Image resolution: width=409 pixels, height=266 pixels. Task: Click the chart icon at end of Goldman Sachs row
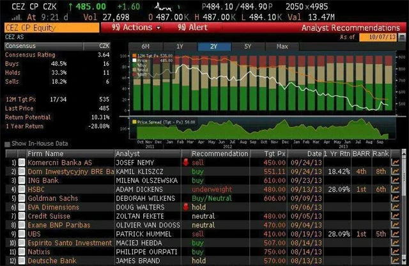[395, 199]
